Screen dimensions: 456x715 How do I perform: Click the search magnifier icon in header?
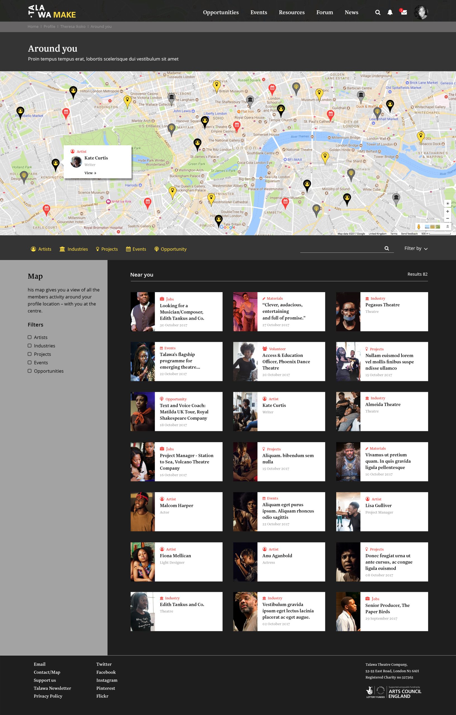click(378, 12)
